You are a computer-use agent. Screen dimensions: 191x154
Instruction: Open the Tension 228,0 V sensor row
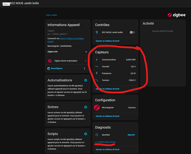[115, 80]
